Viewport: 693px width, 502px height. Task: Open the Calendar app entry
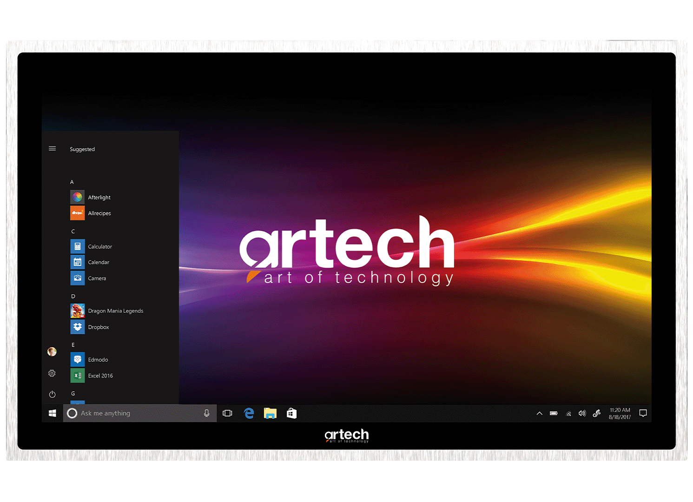pos(98,263)
